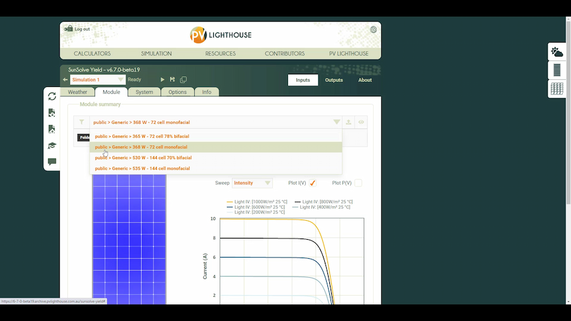Viewport: 571px width, 321px height.
Task: Switch to the Inputs view
Action: coord(303,80)
